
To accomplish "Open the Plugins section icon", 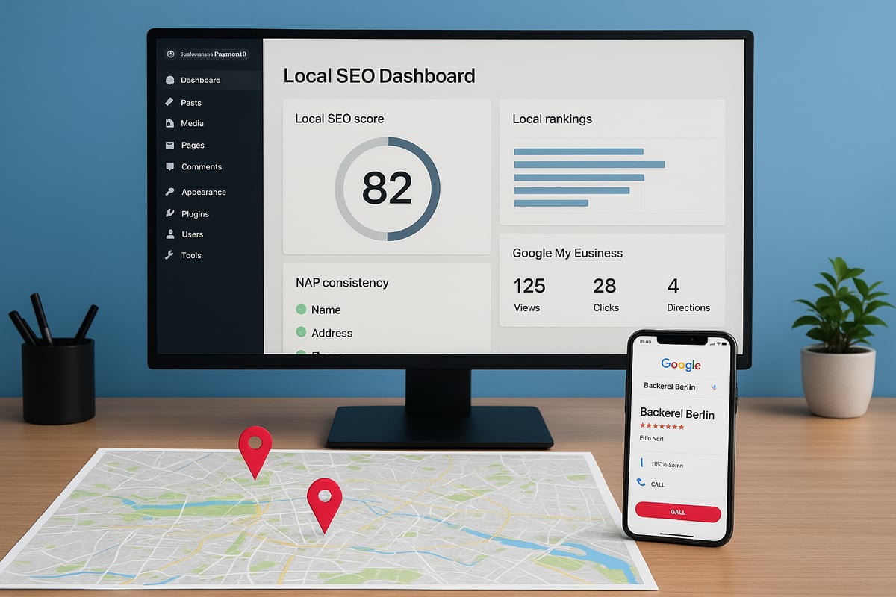I will [171, 213].
